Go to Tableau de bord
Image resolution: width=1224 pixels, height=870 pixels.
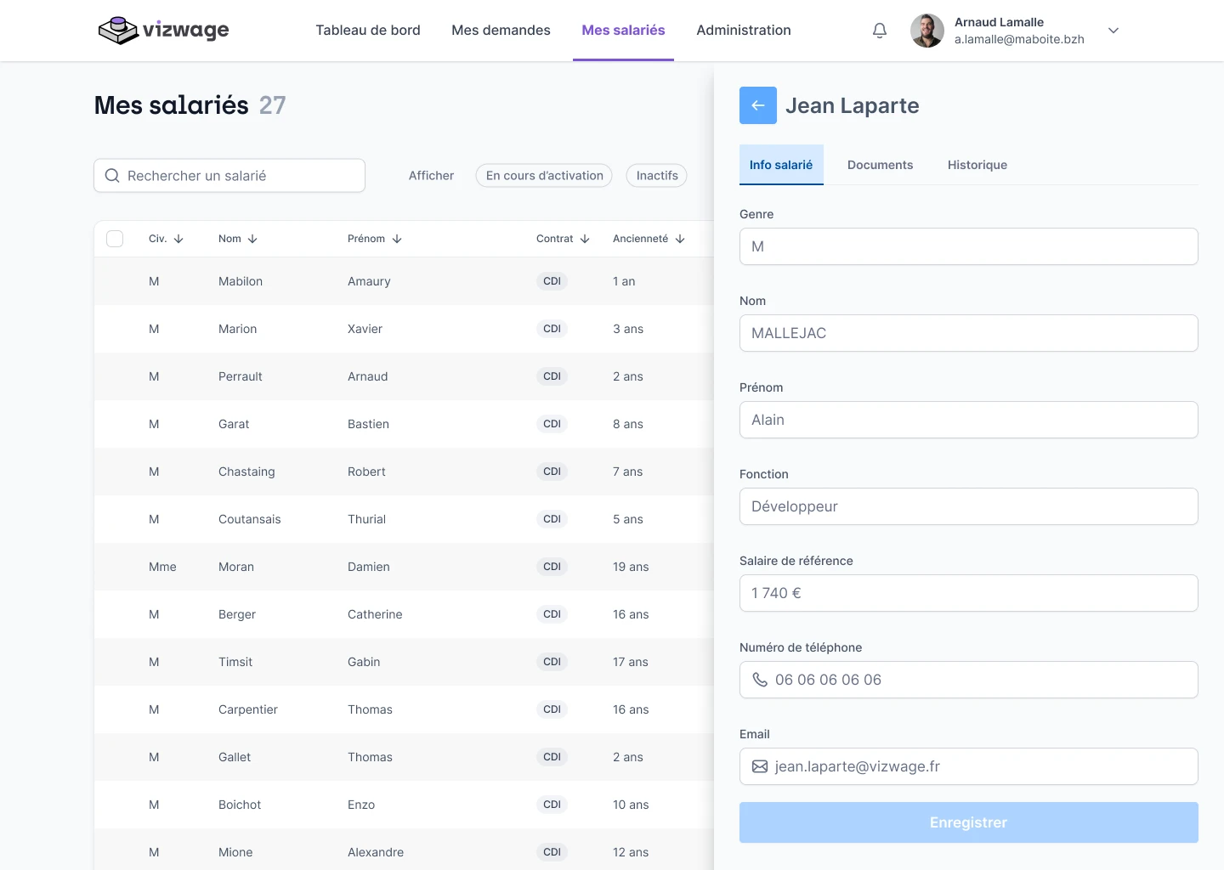click(x=368, y=31)
